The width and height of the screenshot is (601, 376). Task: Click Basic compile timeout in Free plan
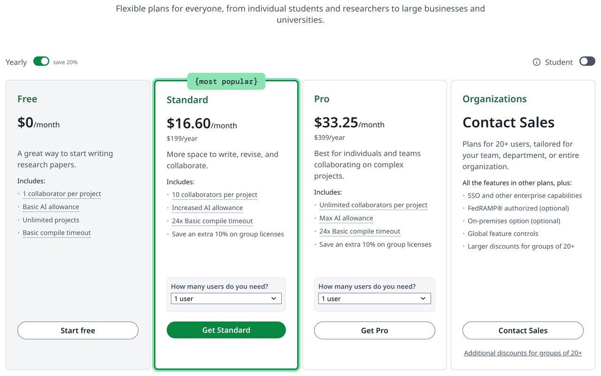[57, 233]
